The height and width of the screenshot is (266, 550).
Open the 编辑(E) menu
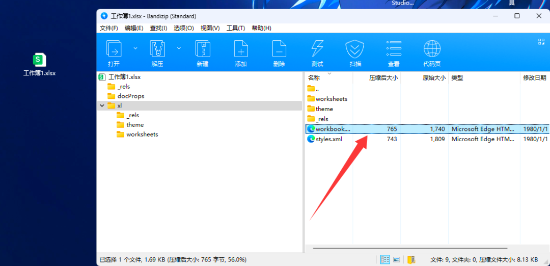(x=134, y=28)
